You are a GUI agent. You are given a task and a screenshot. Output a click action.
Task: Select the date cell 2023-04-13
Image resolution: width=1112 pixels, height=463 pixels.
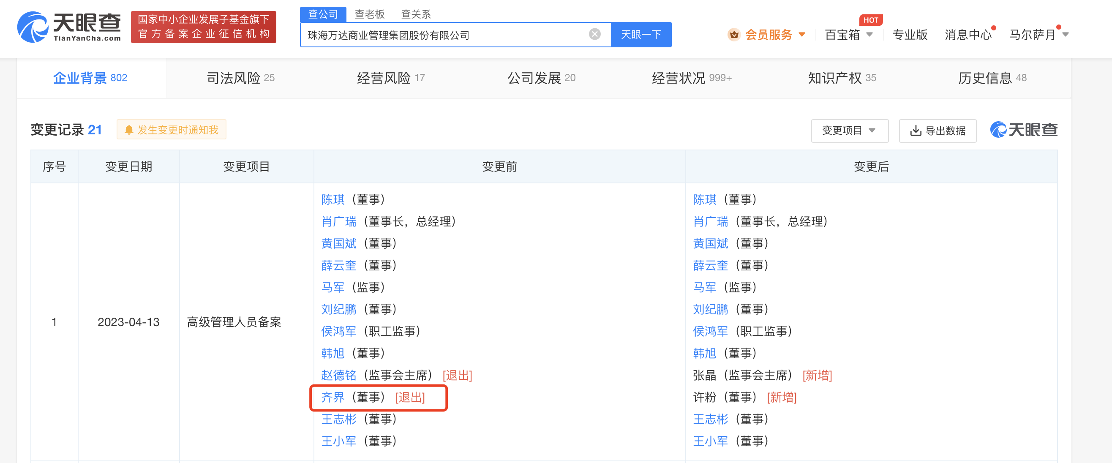128,322
